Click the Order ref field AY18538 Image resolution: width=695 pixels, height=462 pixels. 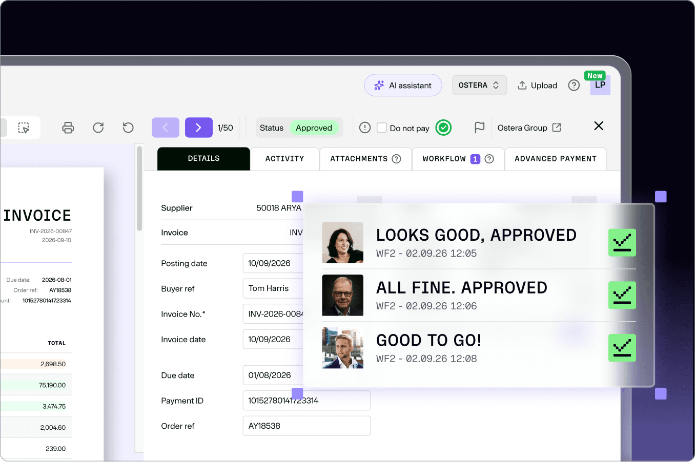coord(306,426)
